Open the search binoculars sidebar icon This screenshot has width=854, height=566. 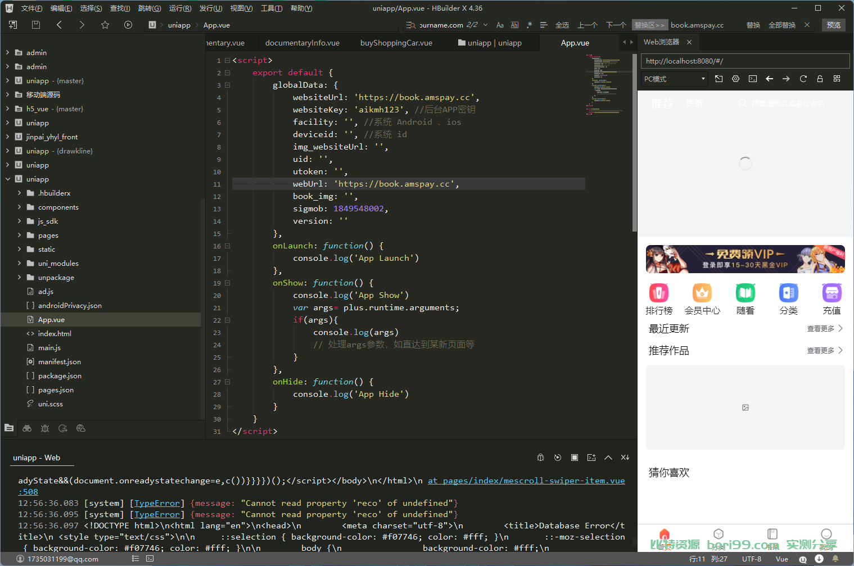click(x=27, y=428)
